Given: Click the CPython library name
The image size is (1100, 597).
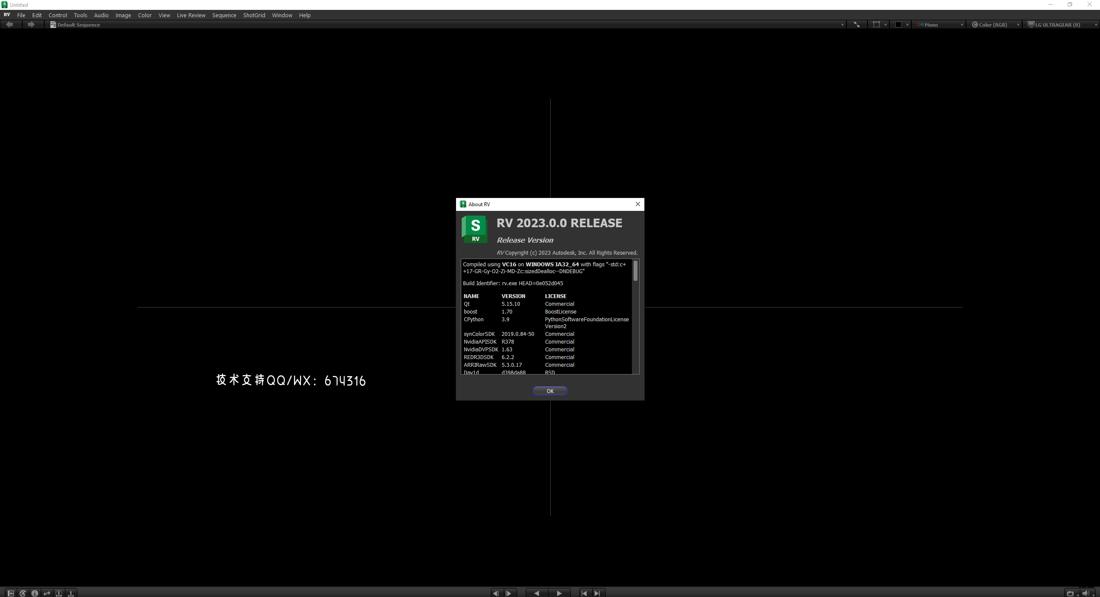Looking at the screenshot, I should coord(474,320).
